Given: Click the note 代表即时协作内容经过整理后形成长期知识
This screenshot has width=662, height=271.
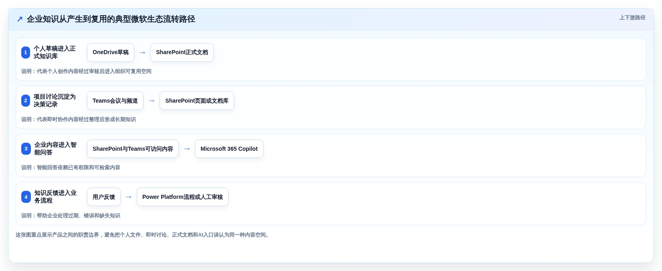Looking at the screenshot, I should [x=79, y=119].
